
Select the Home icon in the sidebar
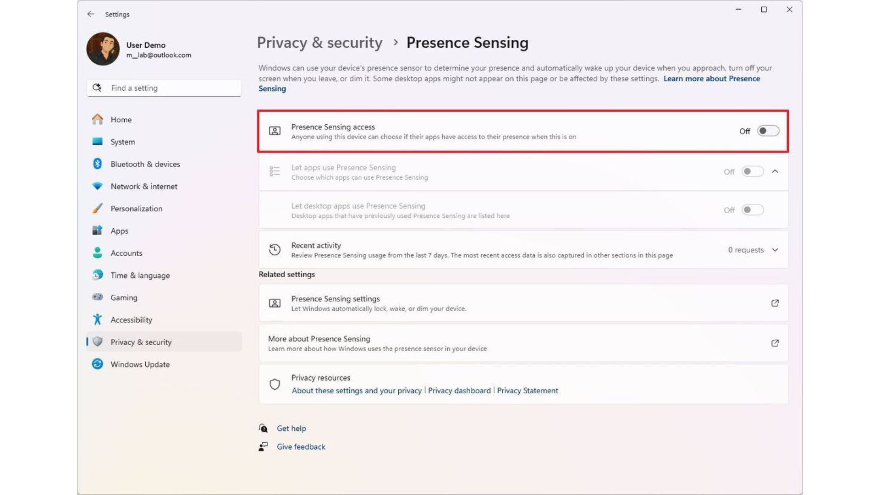coord(97,119)
